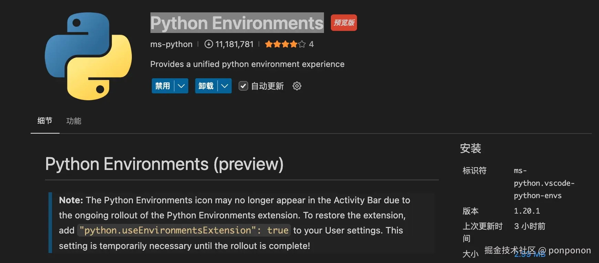Click the ms-python.vscode-python-envs identifier value
Viewport: 599px width, 263px height.
pyautogui.click(x=544, y=183)
